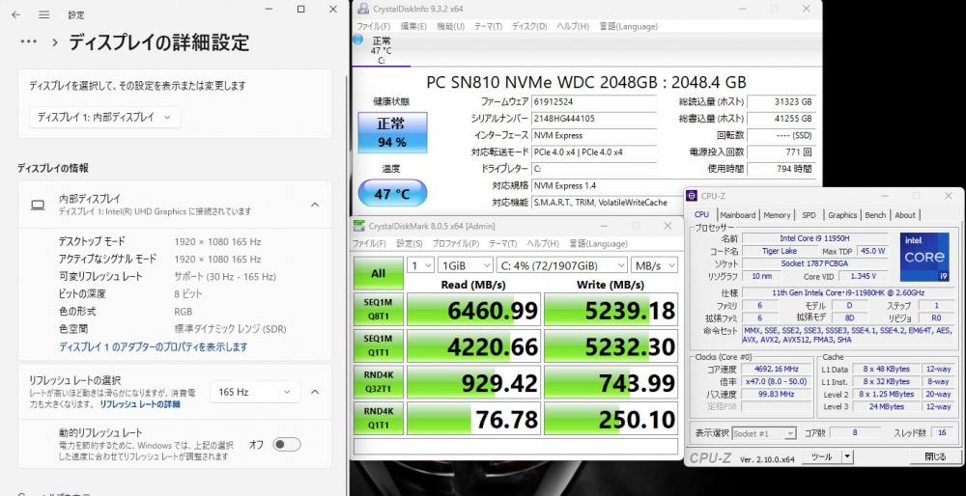Switch to the CPU-Z SPD tab
966x496 pixels.
809,215
